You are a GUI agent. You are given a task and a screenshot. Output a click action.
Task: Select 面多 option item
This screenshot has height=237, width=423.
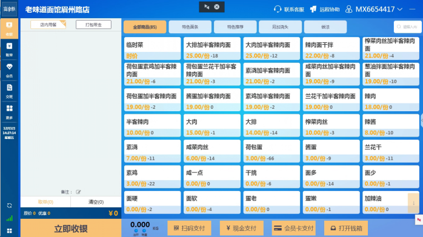point(331,177)
